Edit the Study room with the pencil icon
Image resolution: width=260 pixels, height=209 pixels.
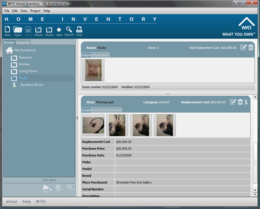click(x=243, y=48)
